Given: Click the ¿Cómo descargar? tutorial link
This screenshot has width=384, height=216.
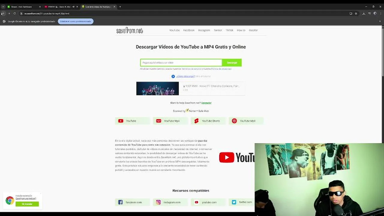Looking at the screenshot, I should [x=185, y=76].
